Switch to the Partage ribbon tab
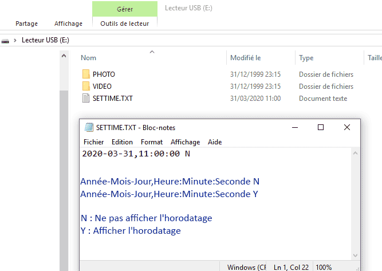The width and height of the screenshot is (382, 271). [x=27, y=23]
